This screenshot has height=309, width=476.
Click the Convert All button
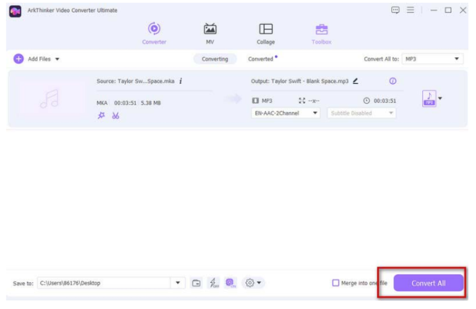[x=428, y=283]
